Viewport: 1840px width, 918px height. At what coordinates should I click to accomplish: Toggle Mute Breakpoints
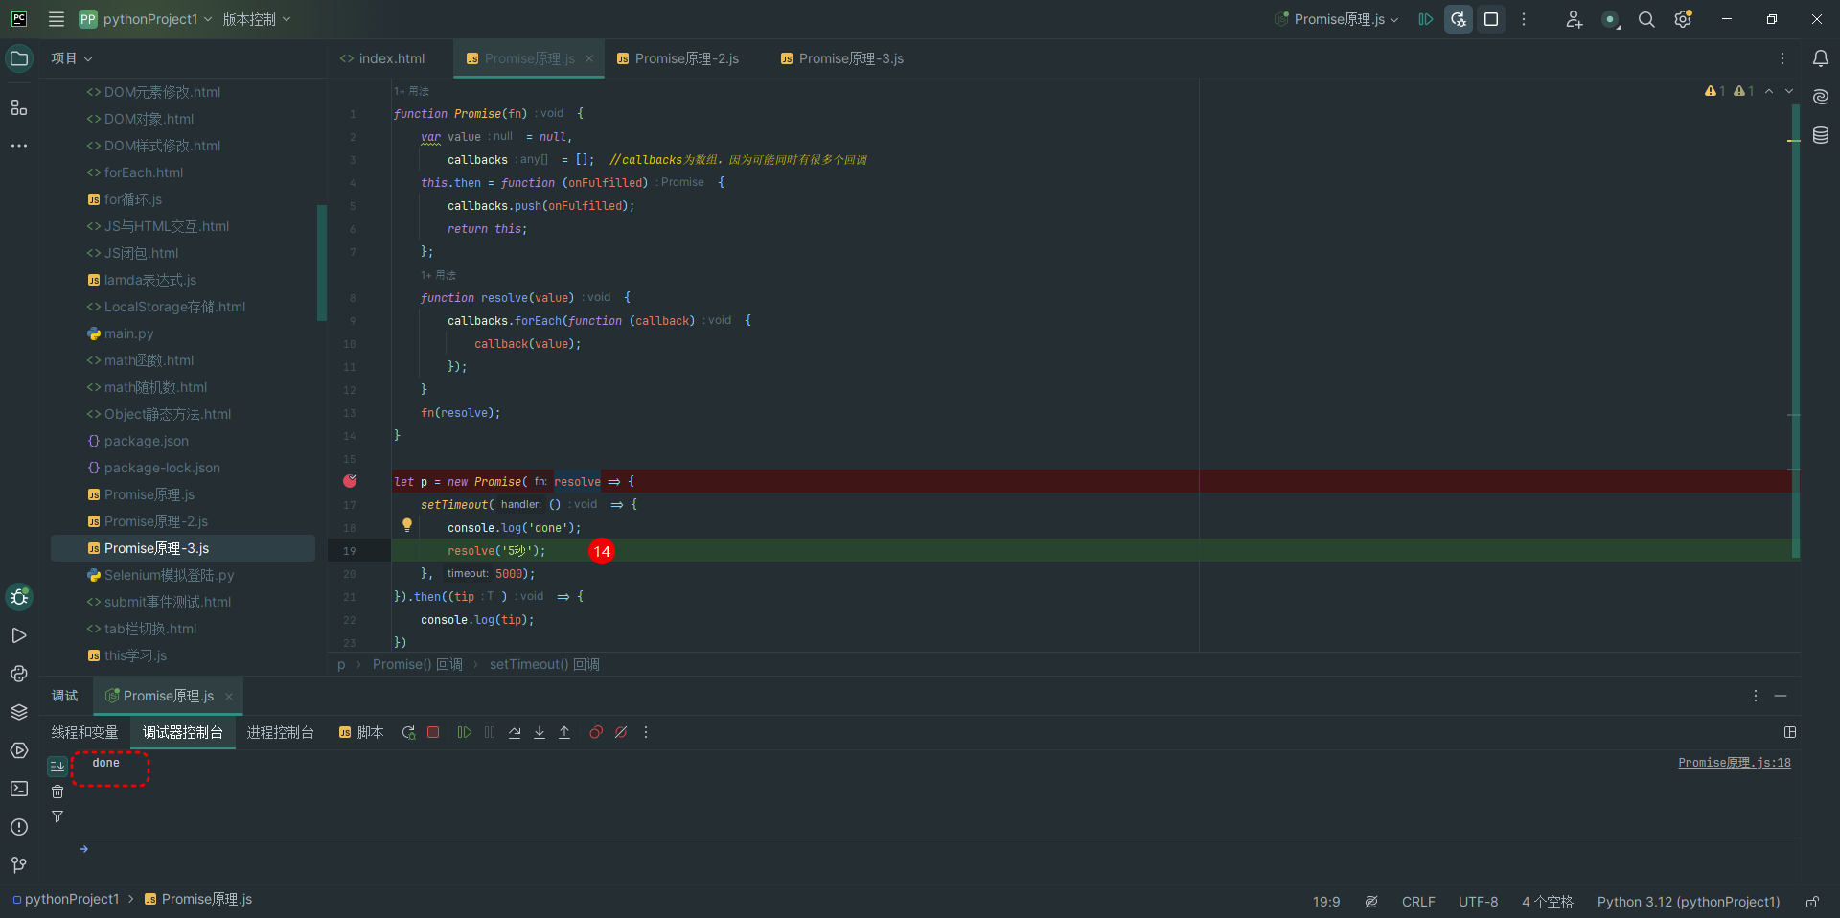pos(621,732)
